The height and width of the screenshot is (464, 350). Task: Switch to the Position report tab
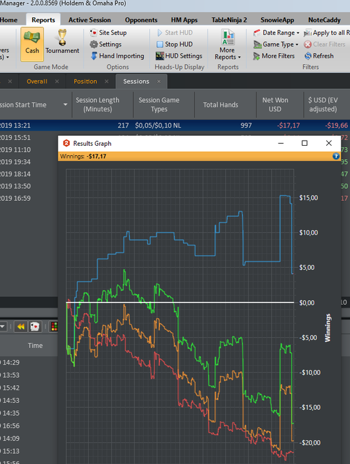[x=86, y=82]
